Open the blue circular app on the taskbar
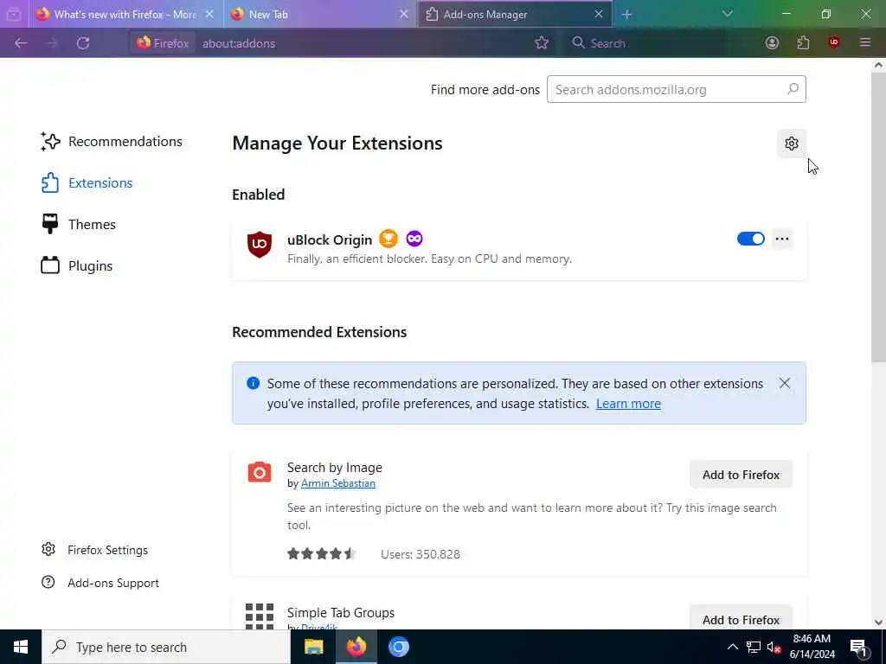The width and height of the screenshot is (886, 664). pyautogui.click(x=398, y=647)
